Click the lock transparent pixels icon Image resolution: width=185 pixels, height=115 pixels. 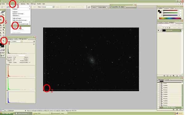[x=163, y=28]
